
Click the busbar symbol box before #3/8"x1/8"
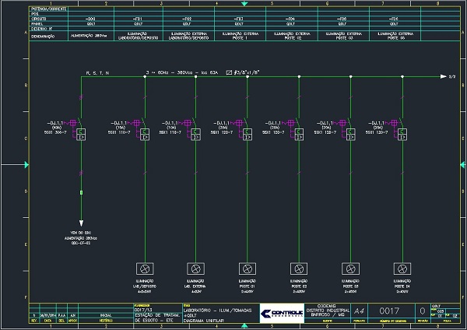pyautogui.click(x=229, y=72)
